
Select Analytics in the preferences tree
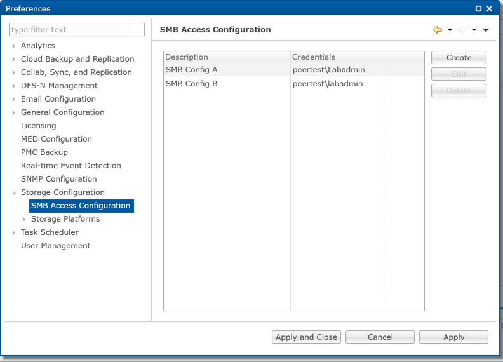point(38,46)
